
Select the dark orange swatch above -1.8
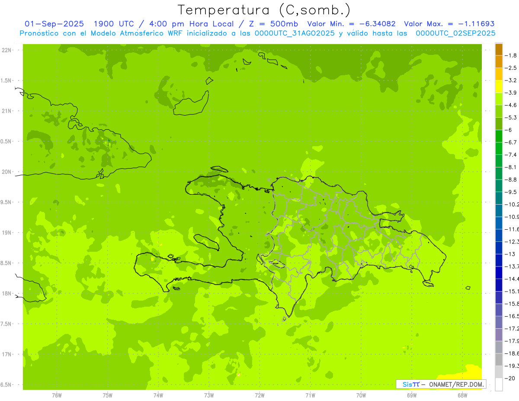pyautogui.click(x=499, y=49)
